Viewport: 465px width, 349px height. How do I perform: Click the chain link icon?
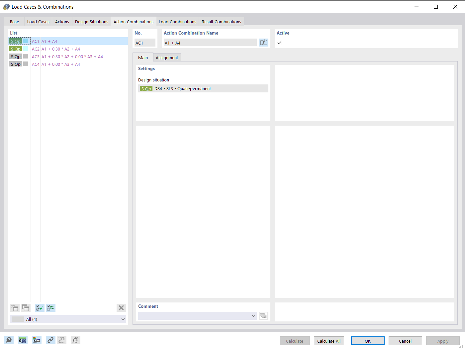[50, 340]
